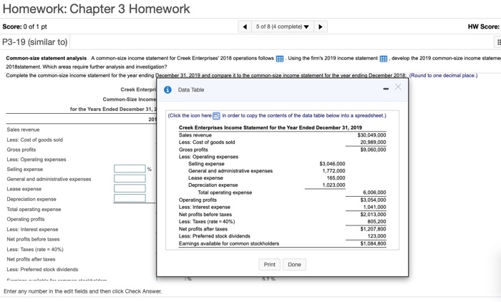
Task: Click 'Less: Taxes (rate = 40%)' in Data Table
Action: pyautogui.click(x=207, y=222)
